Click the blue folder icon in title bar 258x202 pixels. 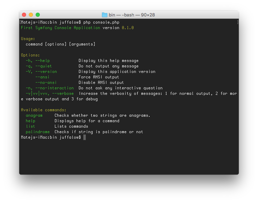(105, 15)
